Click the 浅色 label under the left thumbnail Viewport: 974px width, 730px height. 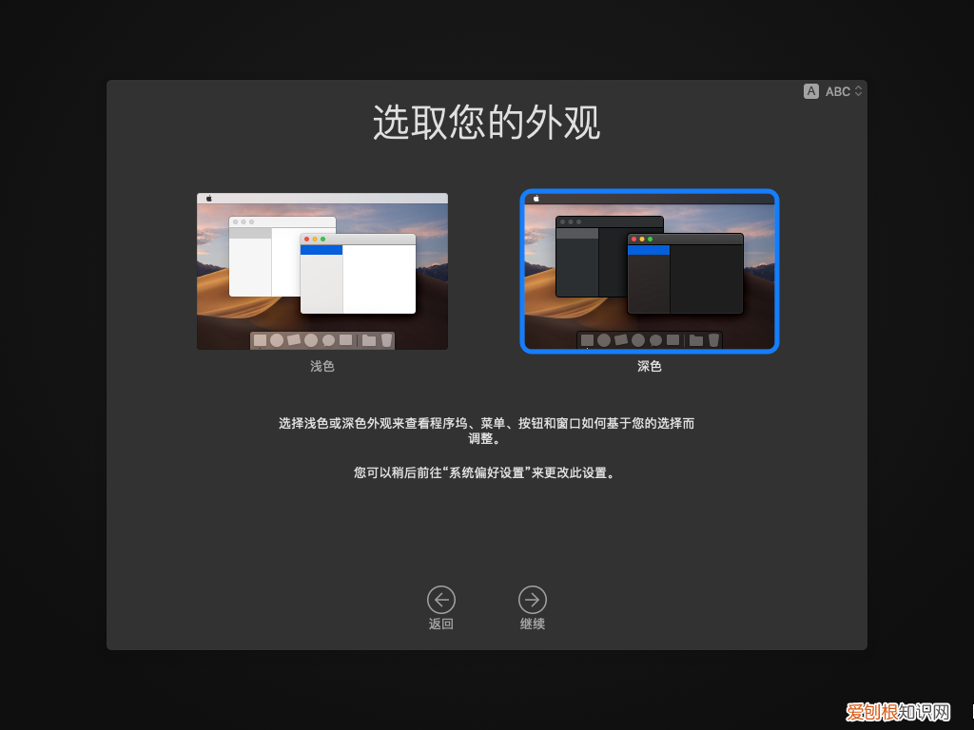click(x=321, y=365)
